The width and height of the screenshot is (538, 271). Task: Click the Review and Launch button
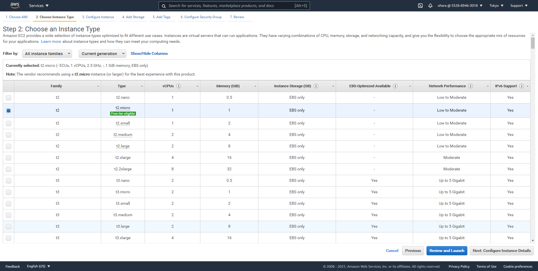[x=447, y=251]
